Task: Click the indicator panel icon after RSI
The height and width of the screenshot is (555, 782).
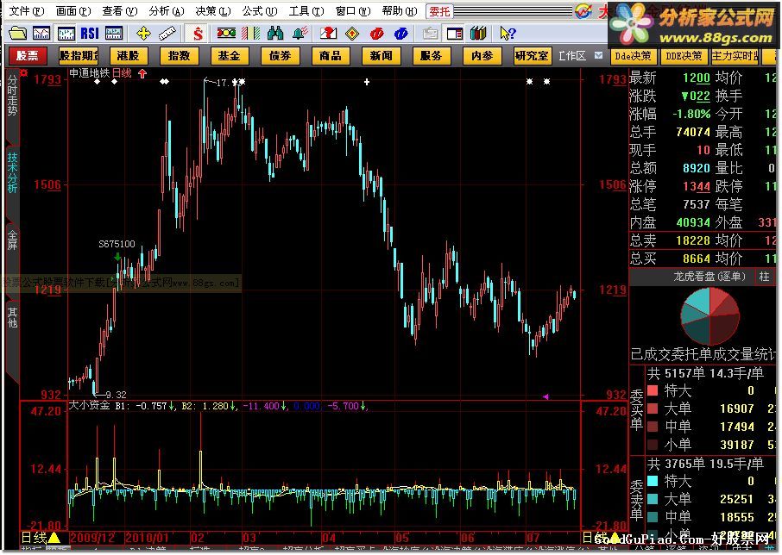Action: (x=114, y=34)
